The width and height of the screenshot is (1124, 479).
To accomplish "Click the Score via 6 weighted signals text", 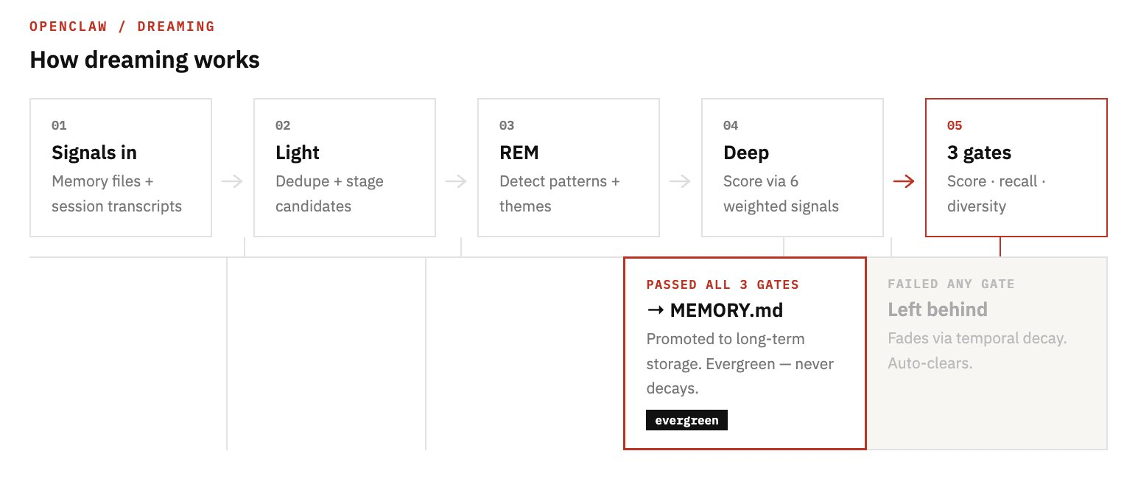I will coord(781,194).
